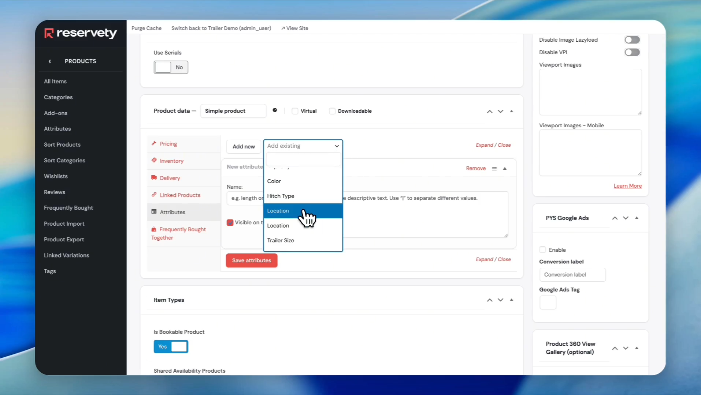Toggle the Disable VPI switch

[632, 52]
